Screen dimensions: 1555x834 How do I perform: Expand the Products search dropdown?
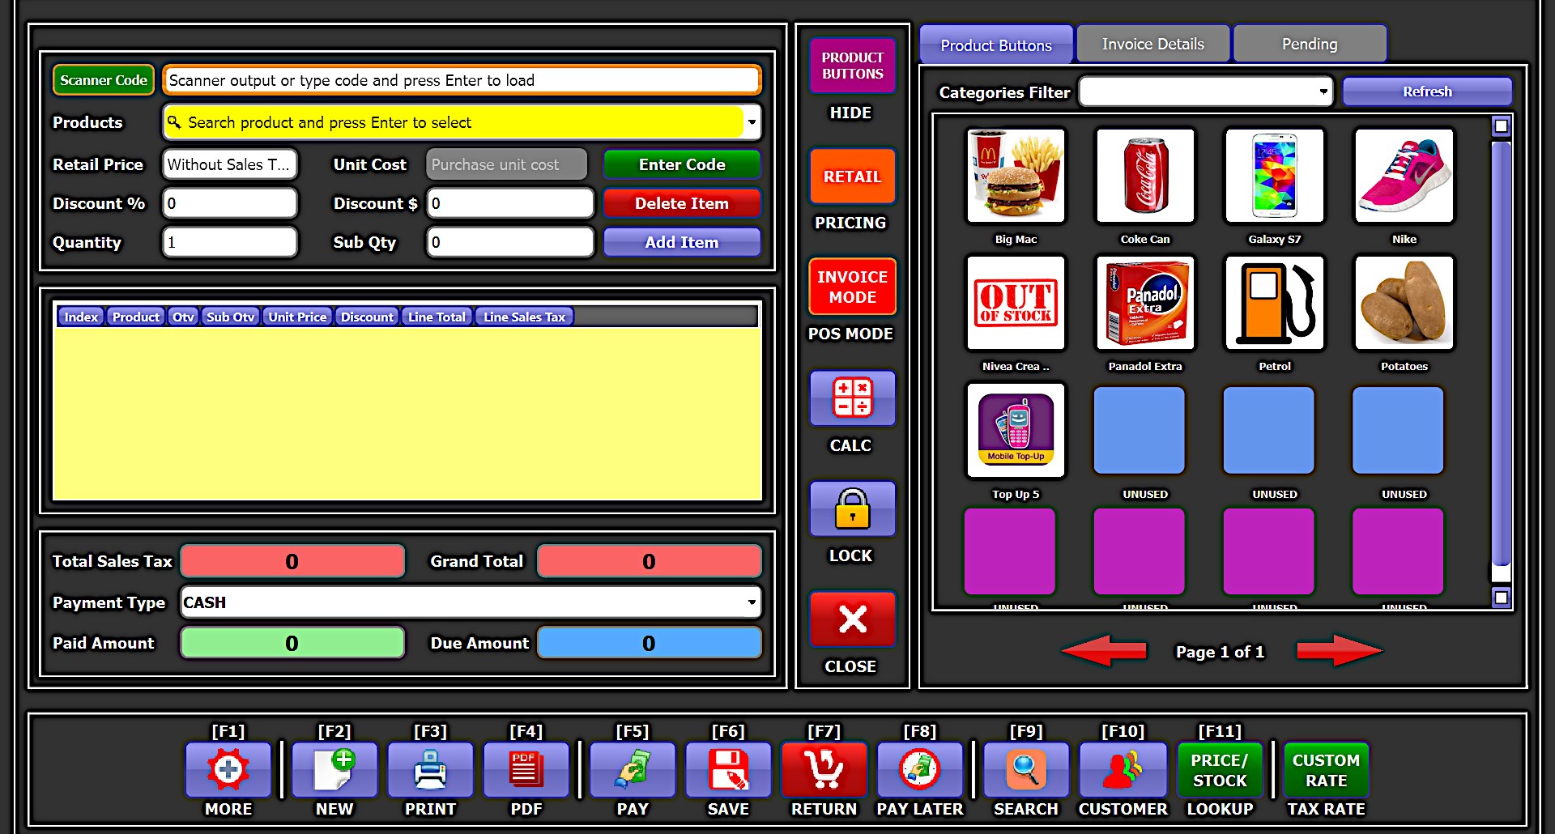click(752, 122)
